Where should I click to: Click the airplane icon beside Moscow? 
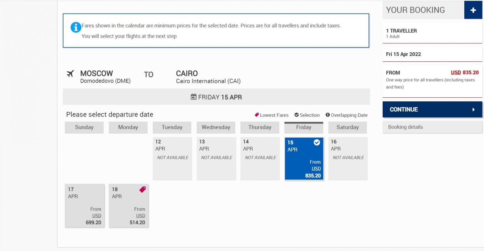coord(70,73)
